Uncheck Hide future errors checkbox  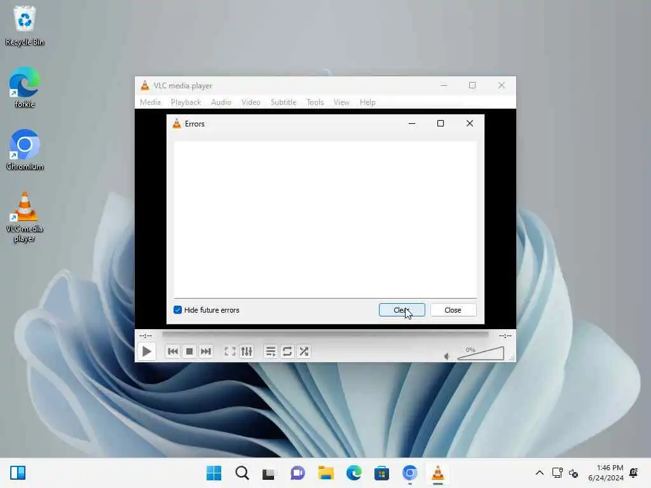click(178, 310)
